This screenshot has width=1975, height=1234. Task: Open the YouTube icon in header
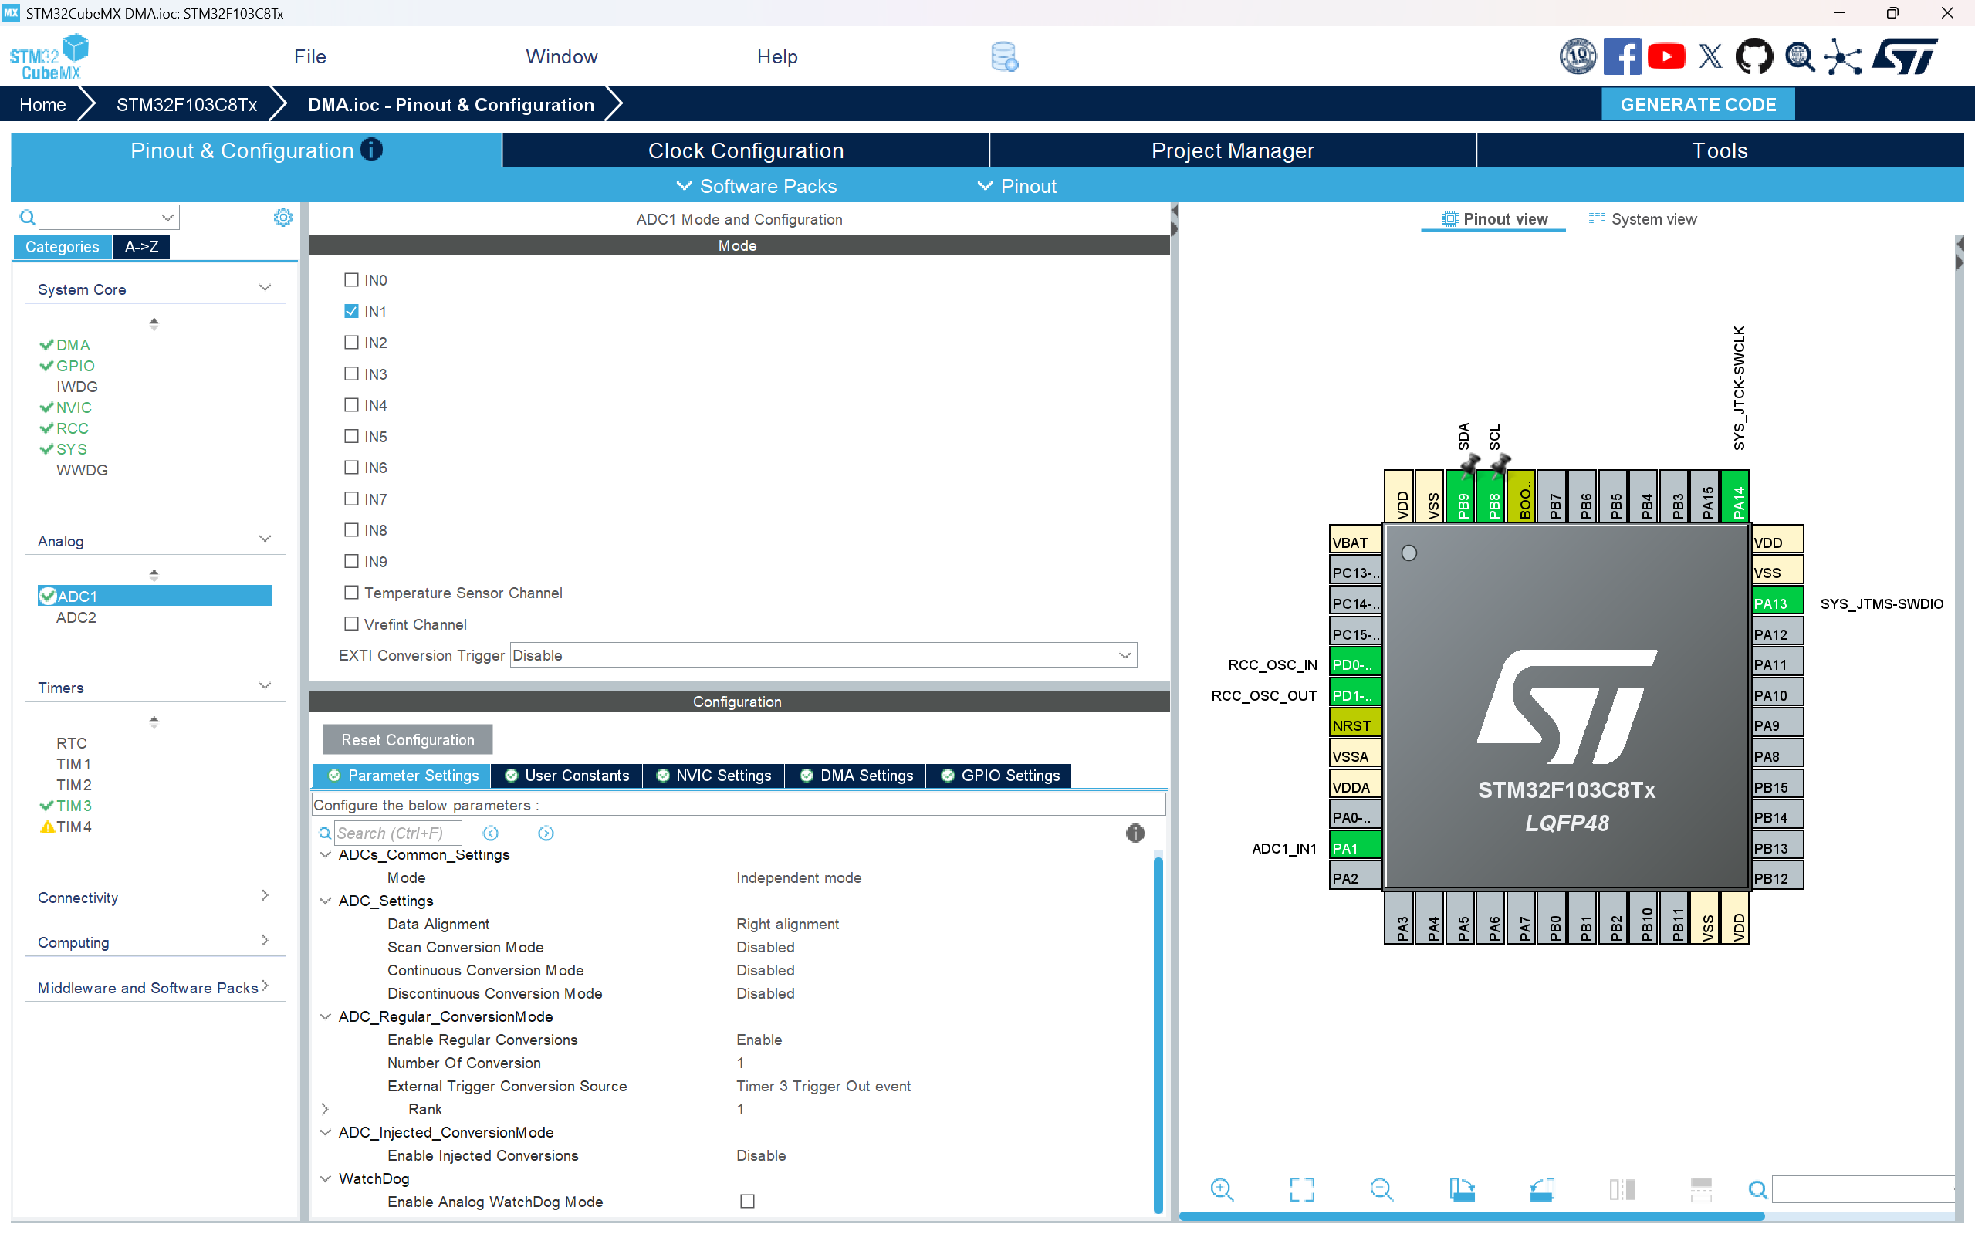1666,57
